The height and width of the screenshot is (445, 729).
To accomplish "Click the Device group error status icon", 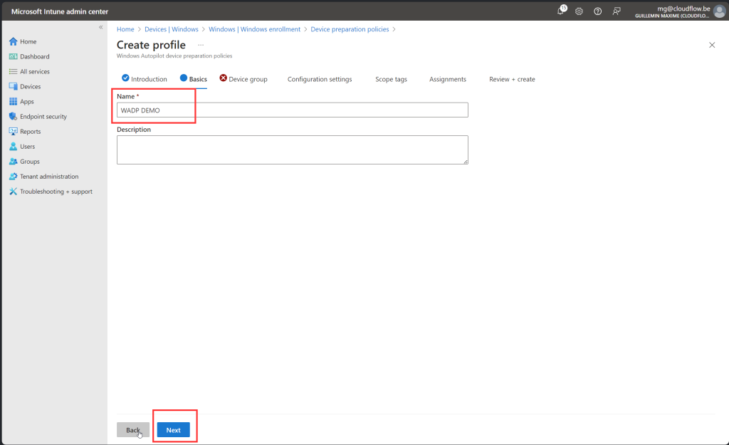I will point(223,78).
